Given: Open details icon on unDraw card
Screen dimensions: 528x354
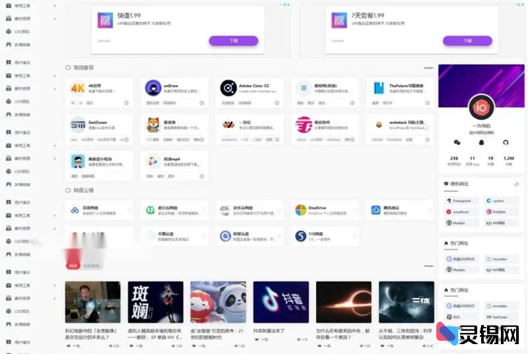Looking at the screenshot, I should 202,103.
